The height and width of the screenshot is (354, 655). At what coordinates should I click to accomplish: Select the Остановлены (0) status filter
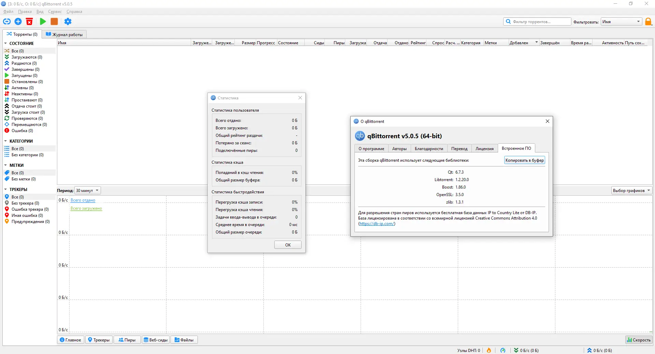click(x=27, y=82)
